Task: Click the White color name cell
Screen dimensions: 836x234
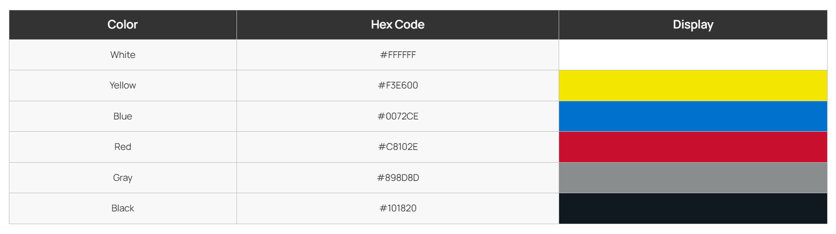Action: [x=123, y=55]
